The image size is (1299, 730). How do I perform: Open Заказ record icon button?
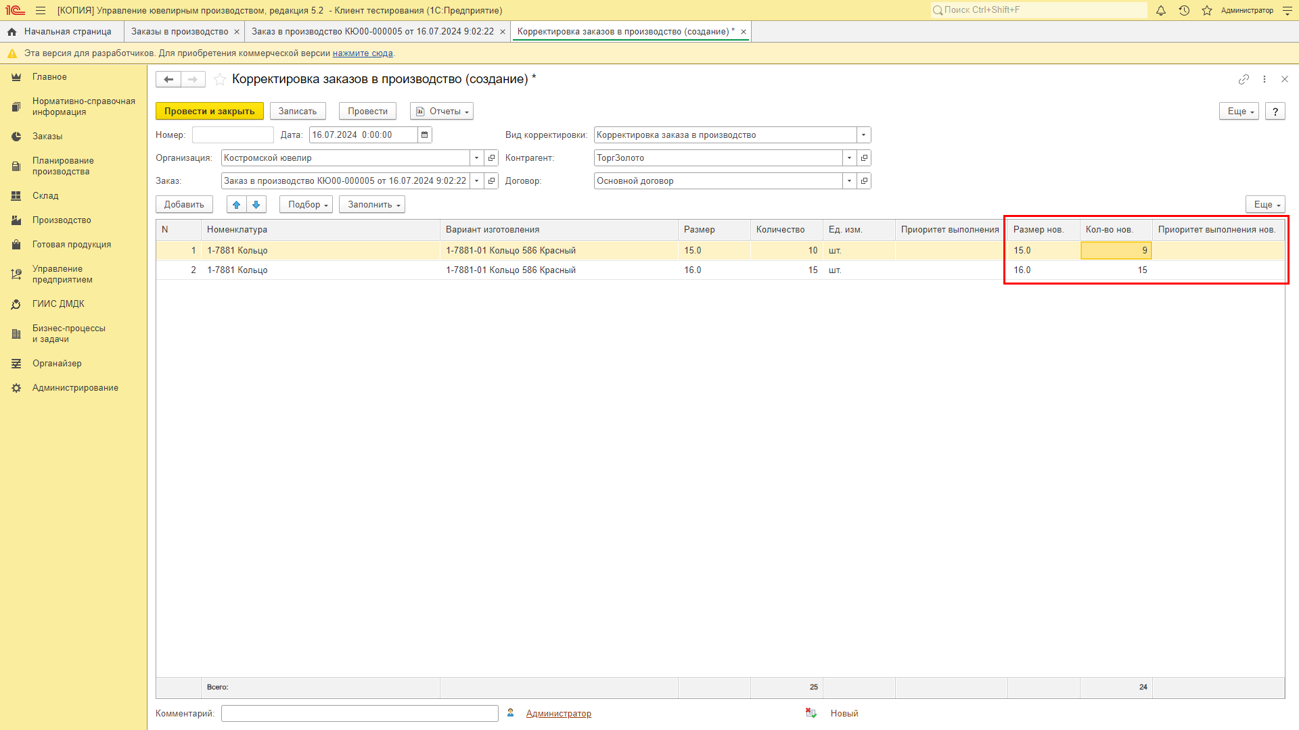coord(492,181)
